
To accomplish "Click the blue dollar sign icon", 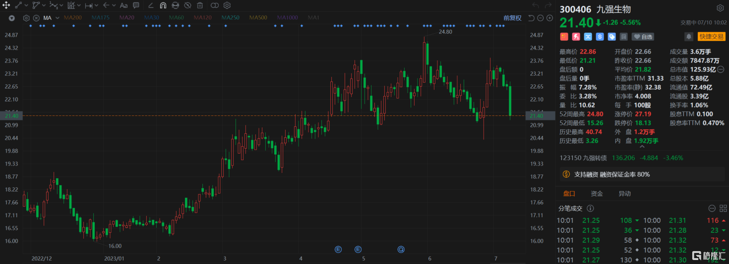I will tap(600, 37).
